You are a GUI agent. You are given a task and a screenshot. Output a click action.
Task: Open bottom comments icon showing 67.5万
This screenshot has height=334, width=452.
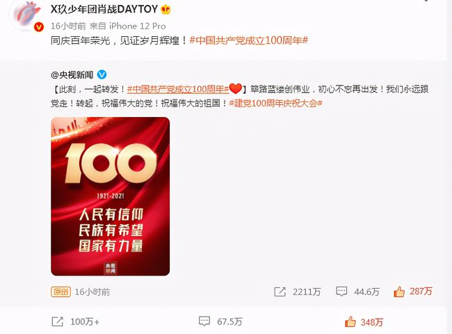click(204, 321)
